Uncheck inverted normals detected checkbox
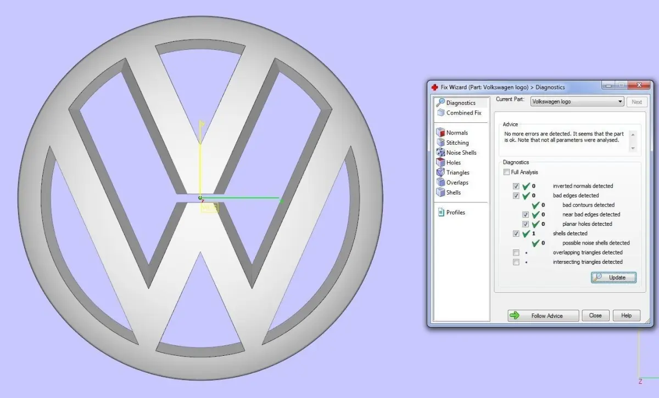The height and width of the screenshot is (398, 659). tap(516, 186)
